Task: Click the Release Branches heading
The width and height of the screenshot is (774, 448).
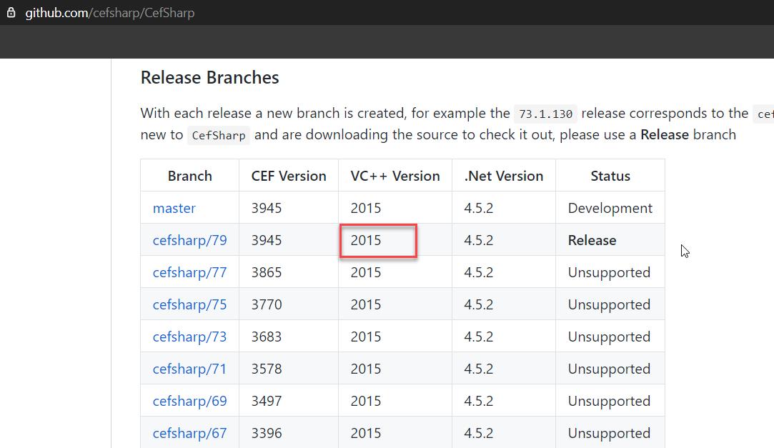Action: 209,77
